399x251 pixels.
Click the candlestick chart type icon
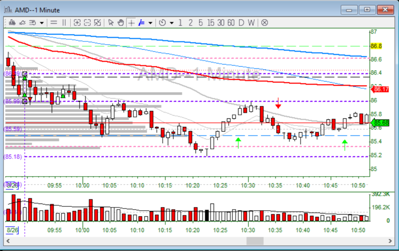(12, 23)
